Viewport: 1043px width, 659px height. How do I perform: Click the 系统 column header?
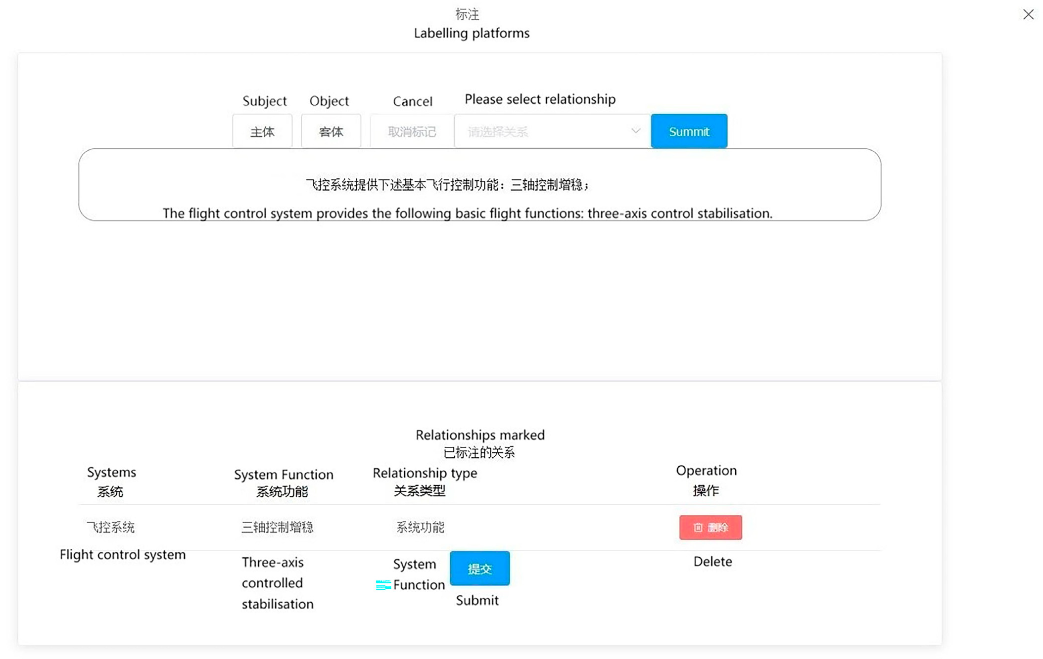[110, 491]
